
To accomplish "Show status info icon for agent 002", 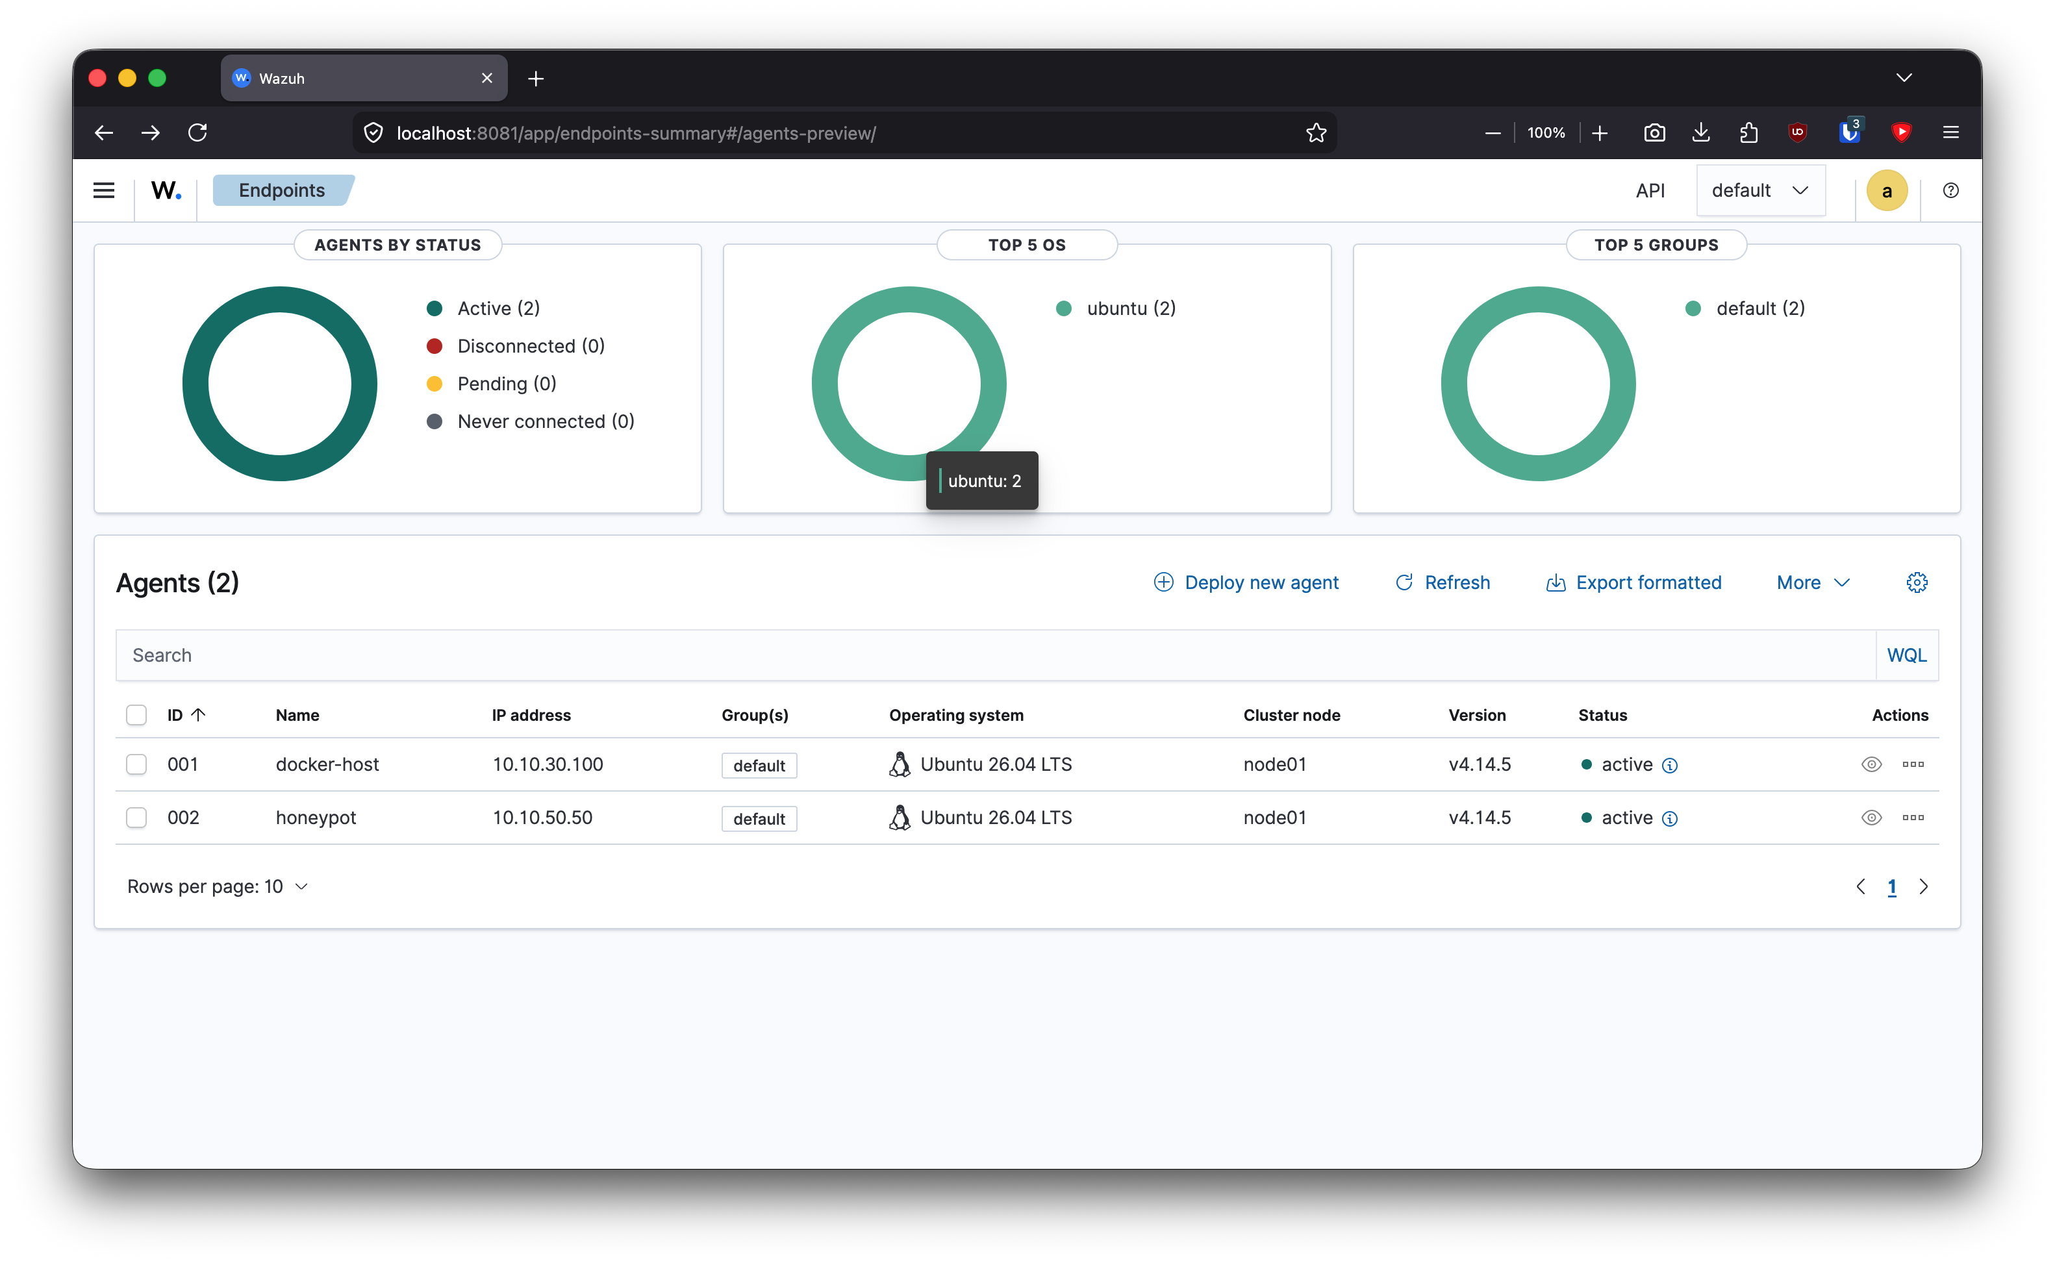I will [x=1669, y=819].
